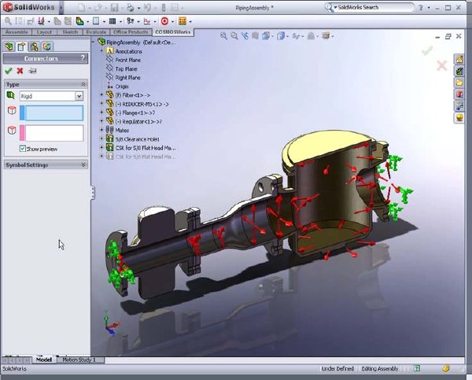472x380 pixels.
Task: Open the Print icon dropdown arrow
Action: (138, 8)
